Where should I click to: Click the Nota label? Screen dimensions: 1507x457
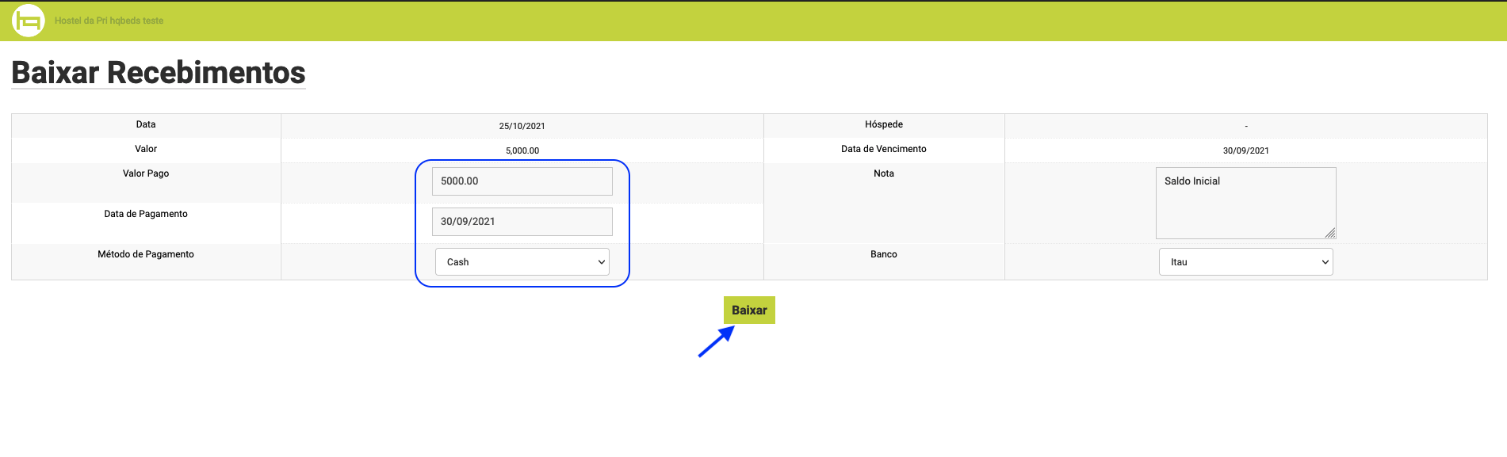[x=884, y=173]
